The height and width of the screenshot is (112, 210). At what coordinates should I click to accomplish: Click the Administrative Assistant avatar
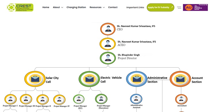[x=136, y=99]
